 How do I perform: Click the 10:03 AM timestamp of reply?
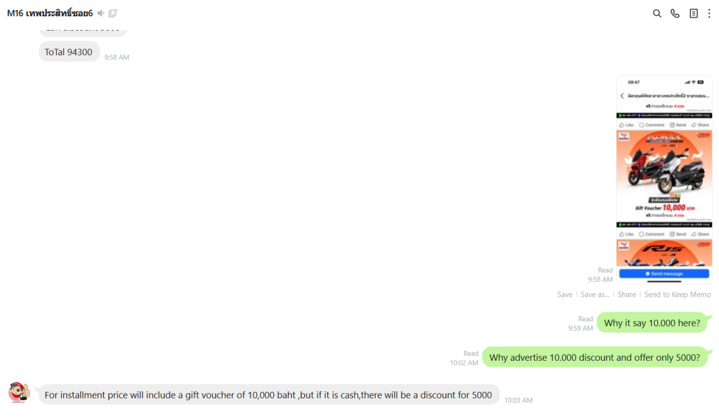point(518,400)
